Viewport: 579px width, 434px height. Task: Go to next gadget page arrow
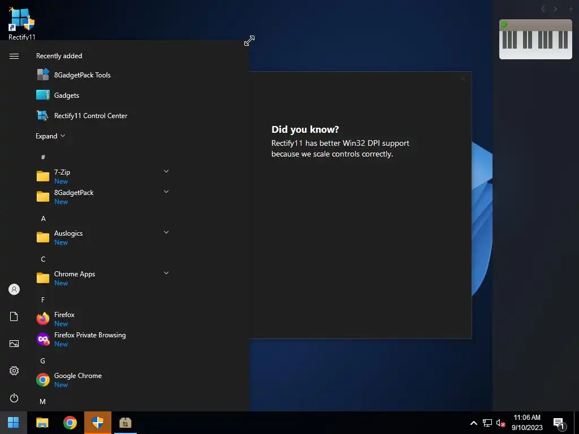[555, 9]
